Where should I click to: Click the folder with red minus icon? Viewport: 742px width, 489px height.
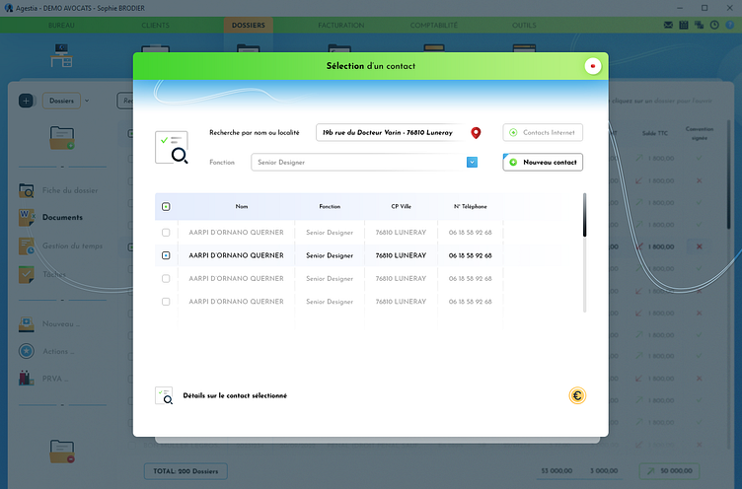[x=62, y=452]
